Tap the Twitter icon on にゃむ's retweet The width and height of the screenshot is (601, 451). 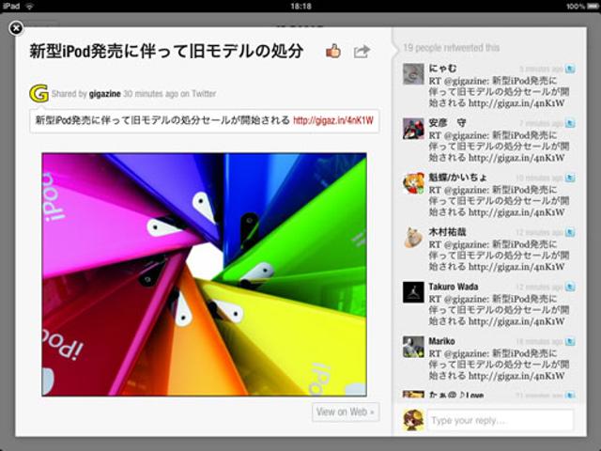(570, 69)
